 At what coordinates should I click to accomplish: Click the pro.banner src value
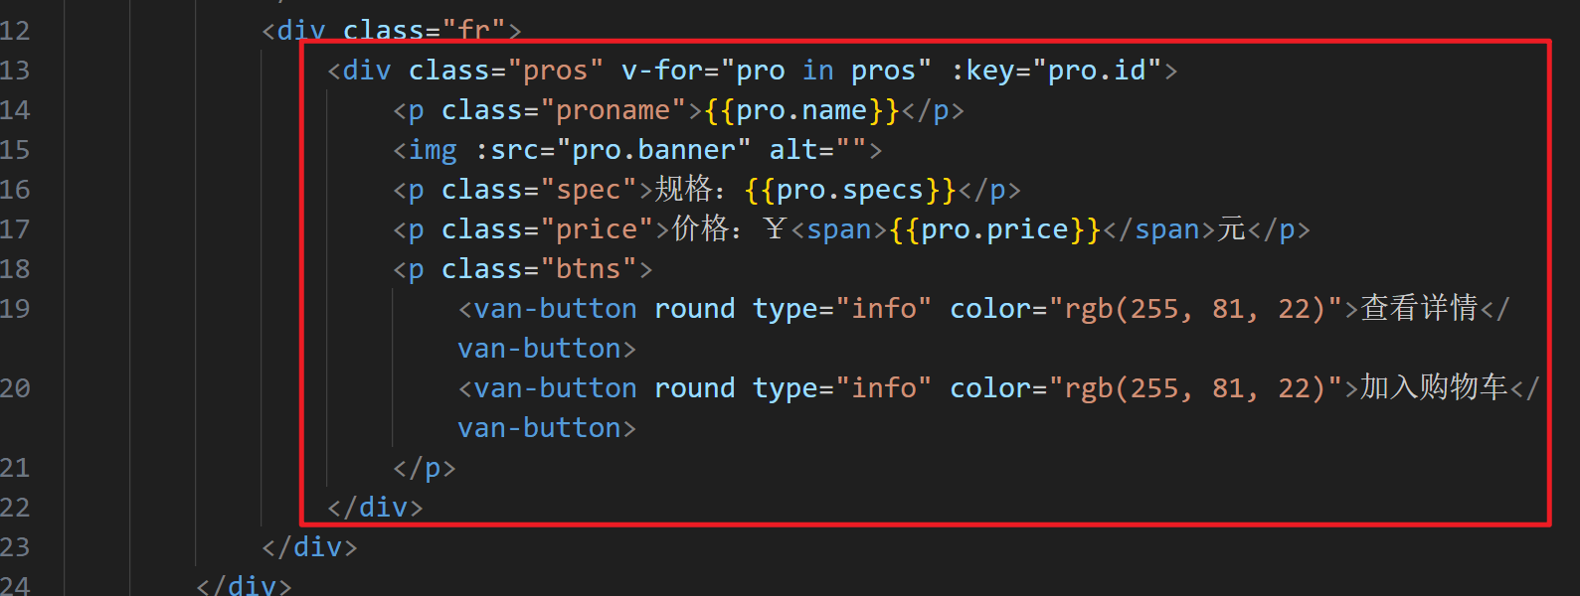pyautogui.click(x=653, y=150)
